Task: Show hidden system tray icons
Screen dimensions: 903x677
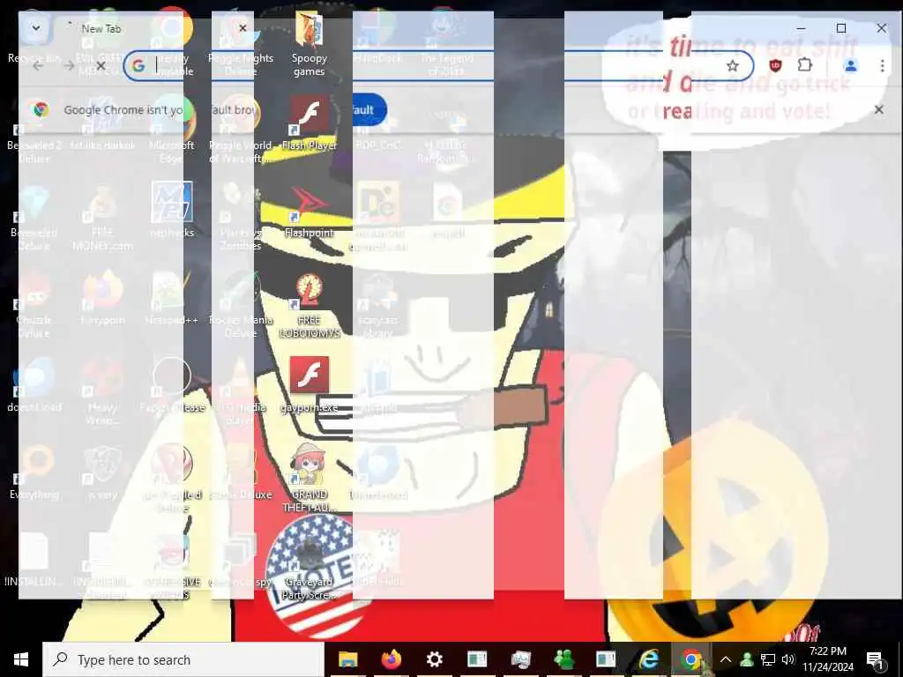Action: (x=726, y=659)
